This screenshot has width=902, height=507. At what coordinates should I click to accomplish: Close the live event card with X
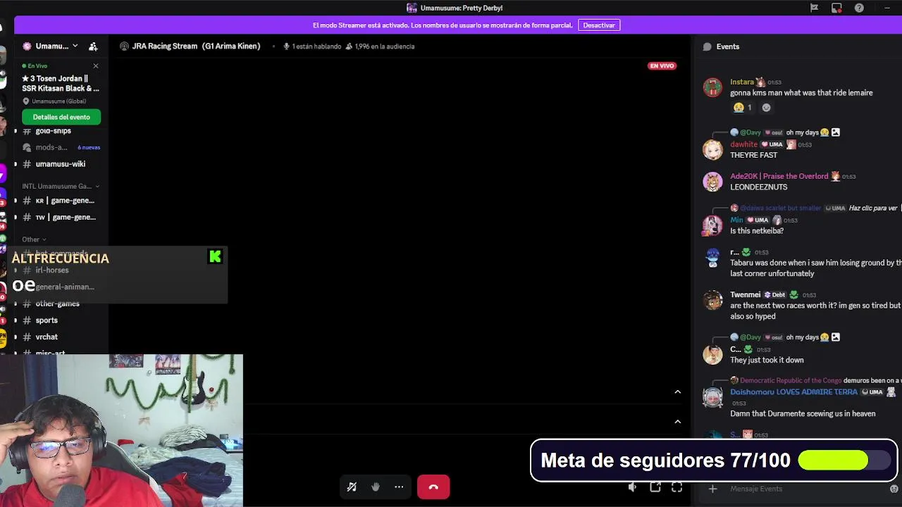point(96,66)
